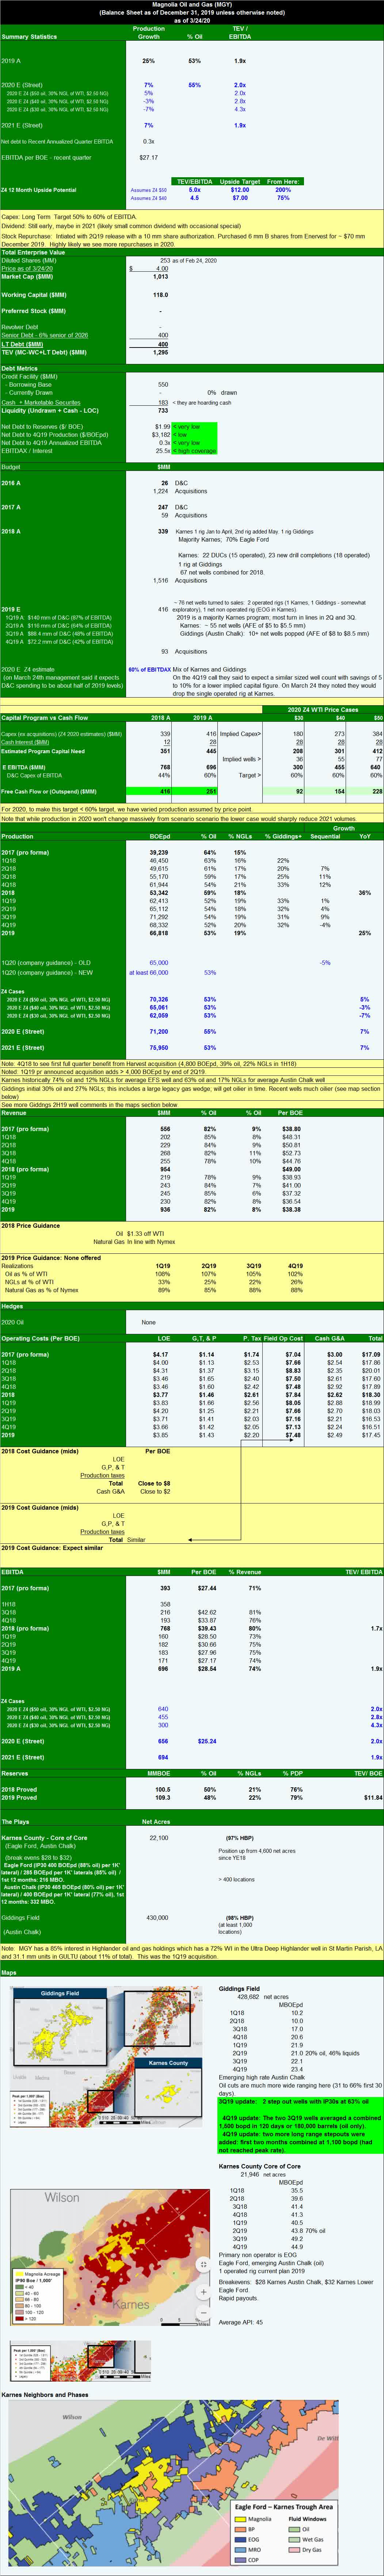
Task: Select the Magnolia Oil and Gas (MGY) title
Action: coord(191,5)
